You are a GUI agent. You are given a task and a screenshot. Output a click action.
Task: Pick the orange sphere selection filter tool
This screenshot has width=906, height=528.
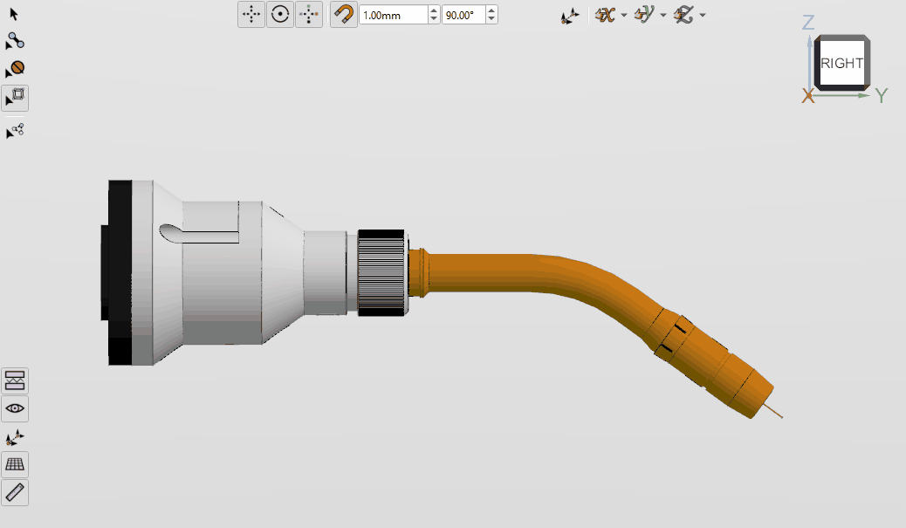coord(15,69)
